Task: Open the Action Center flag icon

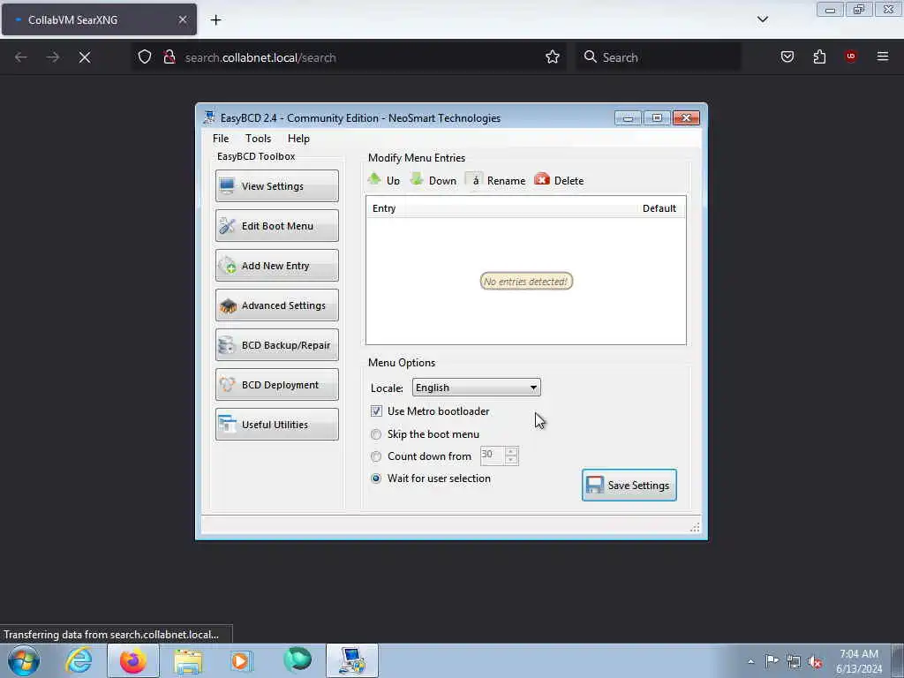Action: [772, 660]
